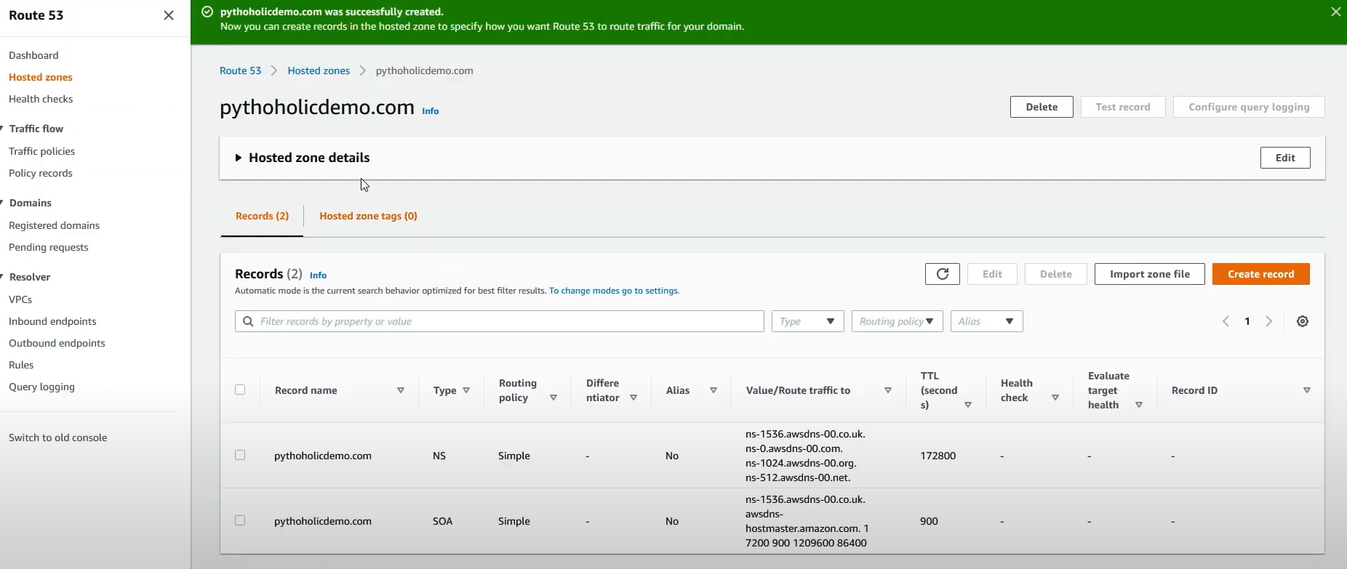Screen dimensions: 1347x569
Task: Open Rules in sidebar
Action: [21, 365]
